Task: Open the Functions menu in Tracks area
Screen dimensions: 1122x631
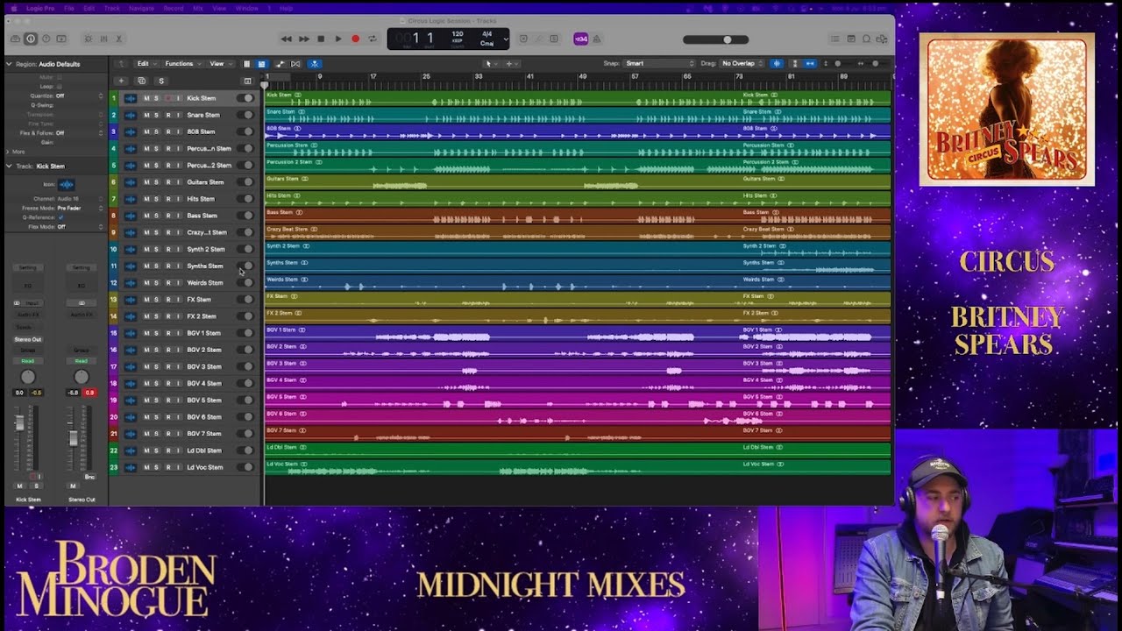Action: click(181, 64)
